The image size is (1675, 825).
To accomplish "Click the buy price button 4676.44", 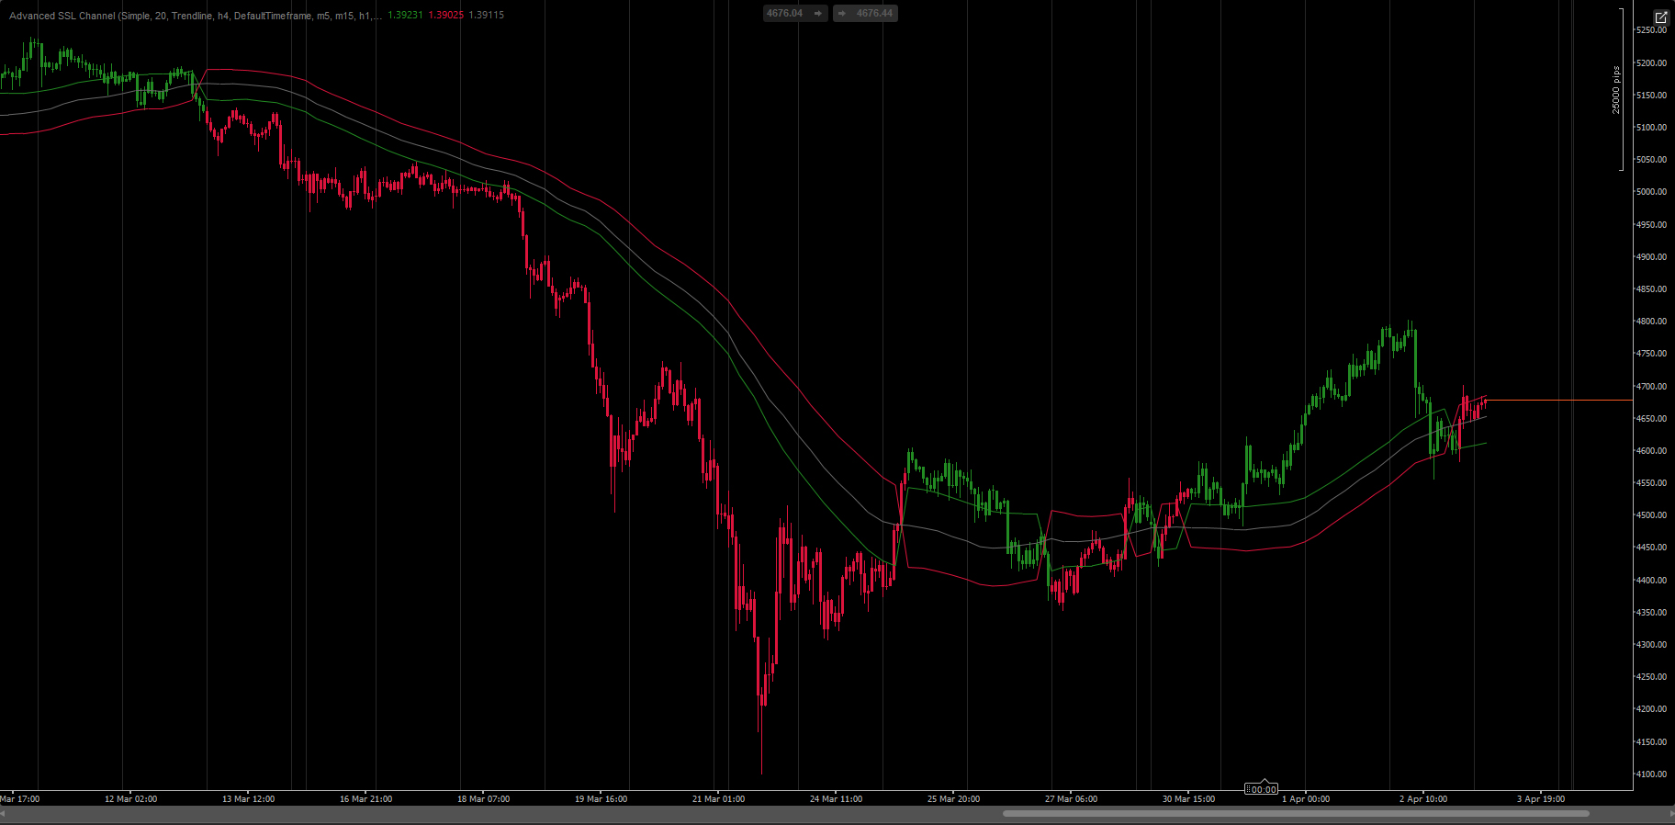I will (865, 14).
